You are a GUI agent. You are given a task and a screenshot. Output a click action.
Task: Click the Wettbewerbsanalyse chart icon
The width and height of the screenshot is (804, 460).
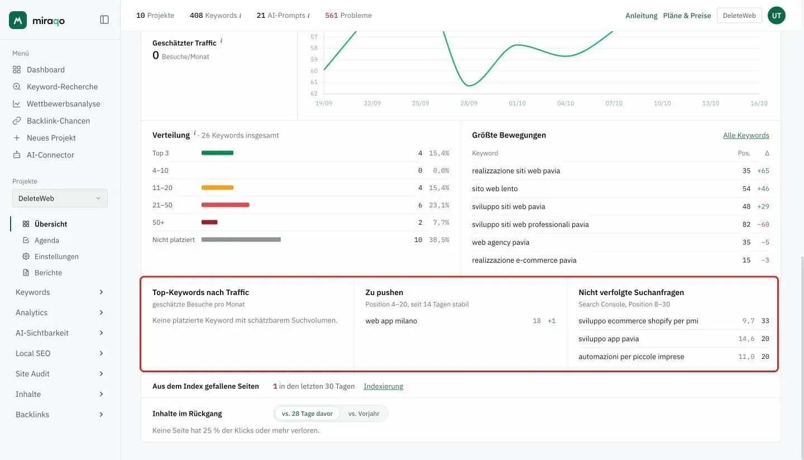click(17, 104)
